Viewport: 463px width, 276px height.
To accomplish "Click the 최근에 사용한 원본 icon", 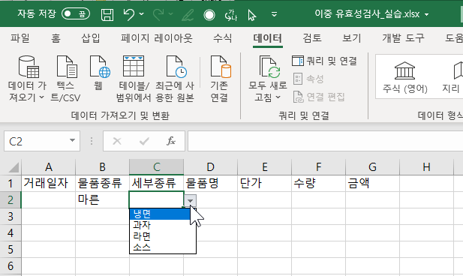I will (x=176, y=67).
